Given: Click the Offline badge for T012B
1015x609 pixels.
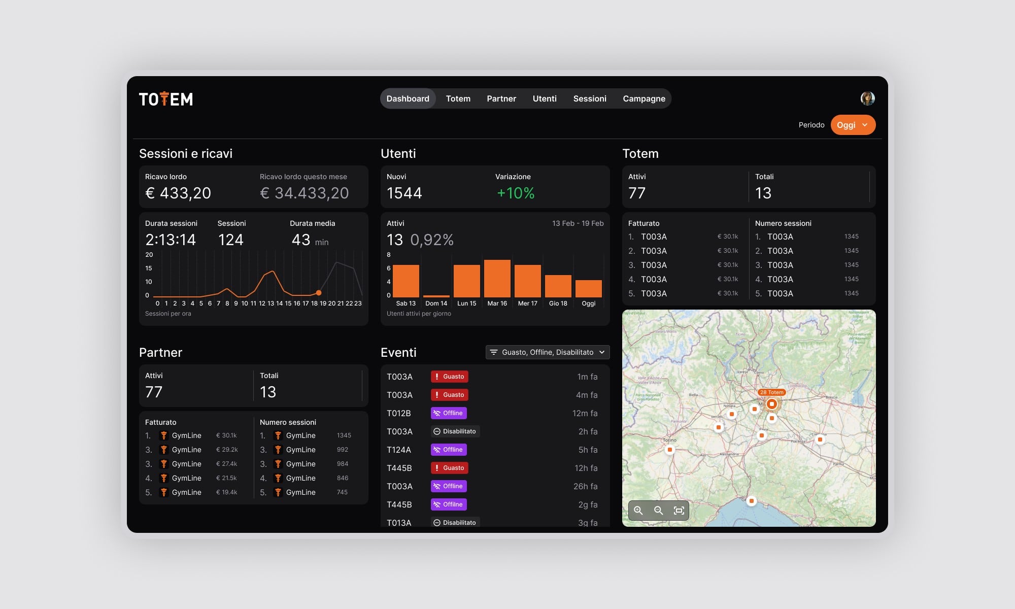Looking at the screenshot, I should click(449, 413).
